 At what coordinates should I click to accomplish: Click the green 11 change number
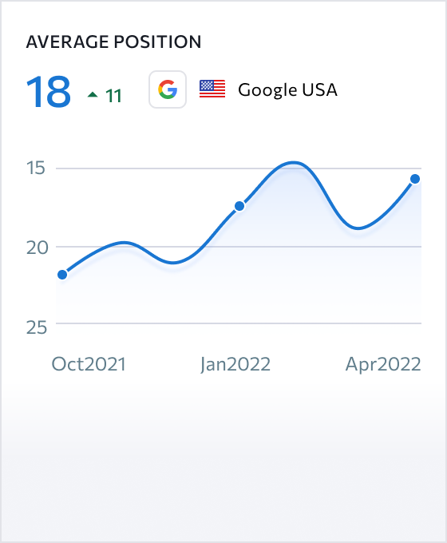pos(113,97)
